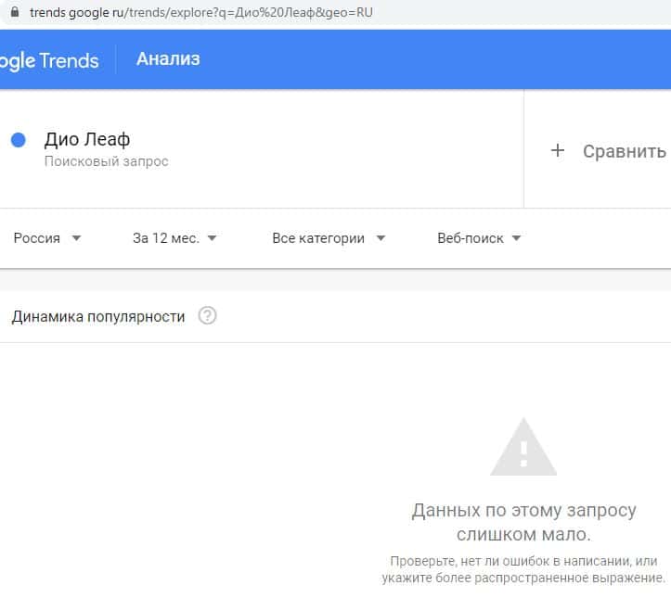Viewport: 671px width, 598px height.
Task: Click the blue dot beside Дио Леаф
Action: (18, 140)
